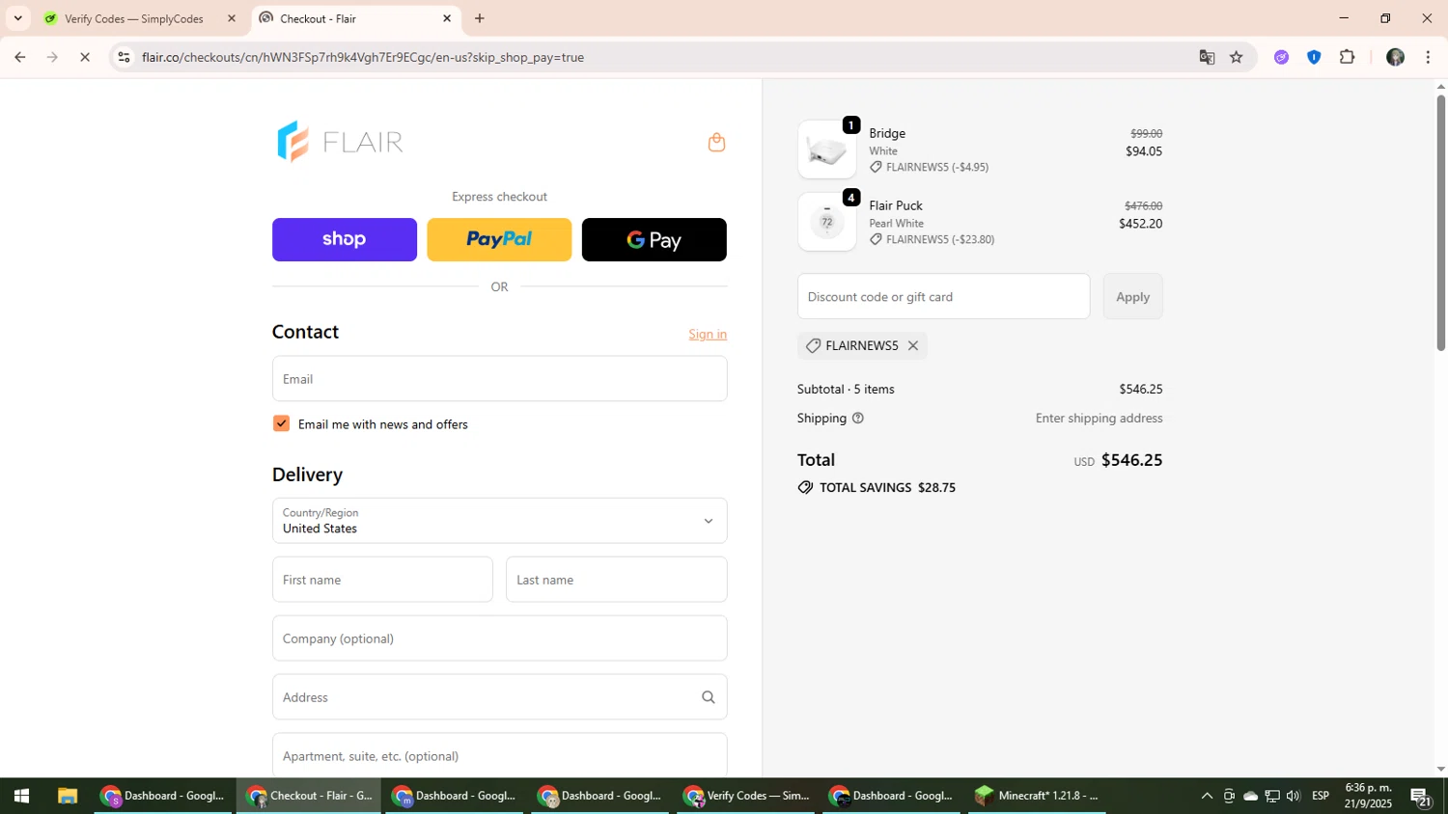Screen dimensions: 1448x814
Task: Click the Subtotal · 5 items label
Action: click(x=846, y=390)
